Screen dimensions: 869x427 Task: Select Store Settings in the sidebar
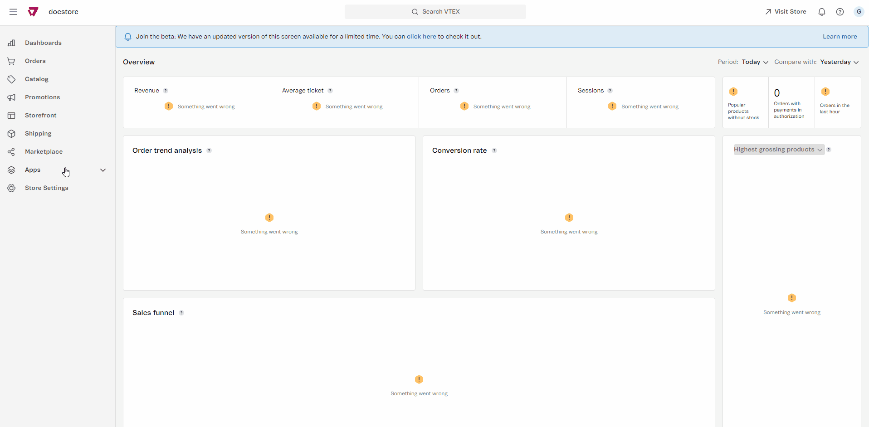point(46,188)
